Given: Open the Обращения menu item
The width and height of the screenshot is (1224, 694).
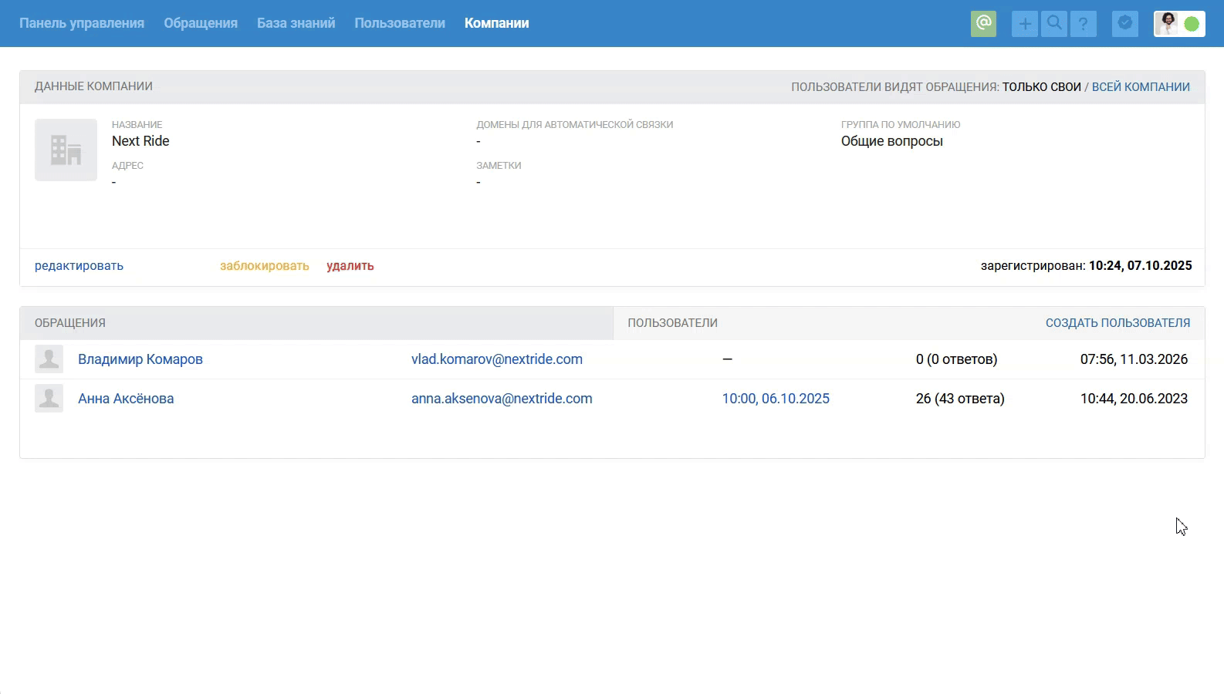Looking at the screenshot, I should click(x=201, y=23).
